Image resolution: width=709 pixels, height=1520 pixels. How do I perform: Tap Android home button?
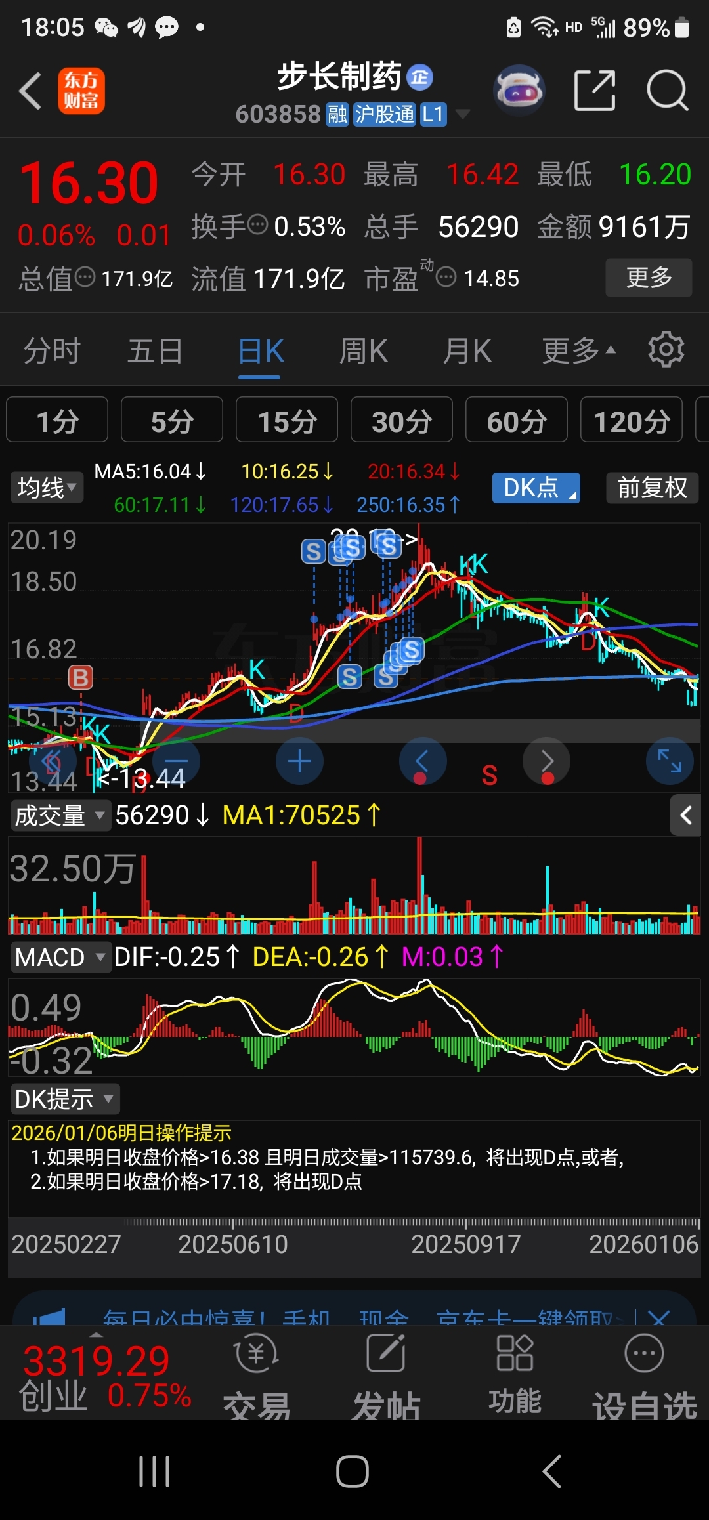coord(353,1471)
